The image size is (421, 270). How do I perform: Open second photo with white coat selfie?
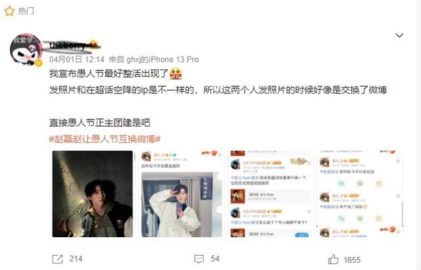pyautogui.click(x=182, y=194)
